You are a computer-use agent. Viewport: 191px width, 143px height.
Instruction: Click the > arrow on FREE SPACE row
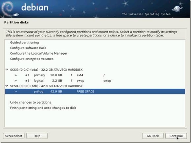tap(15, 91)
